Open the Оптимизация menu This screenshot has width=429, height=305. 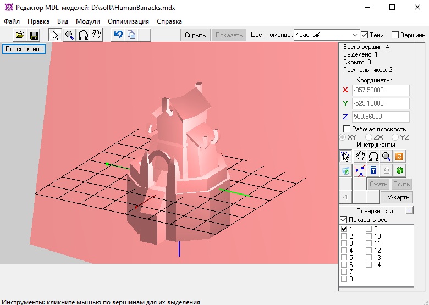pos(128,21)
